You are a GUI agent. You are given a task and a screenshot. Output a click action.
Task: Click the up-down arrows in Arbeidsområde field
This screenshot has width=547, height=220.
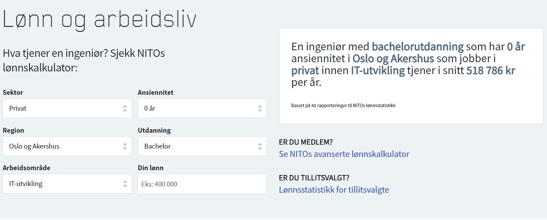click(x=125, y=184)
